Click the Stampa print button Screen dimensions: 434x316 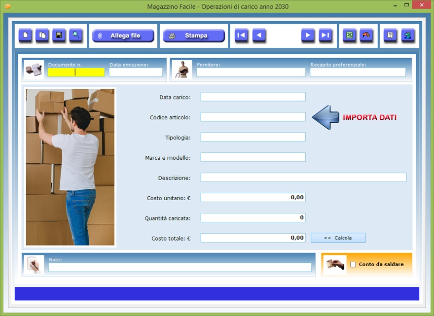point(194,35)
